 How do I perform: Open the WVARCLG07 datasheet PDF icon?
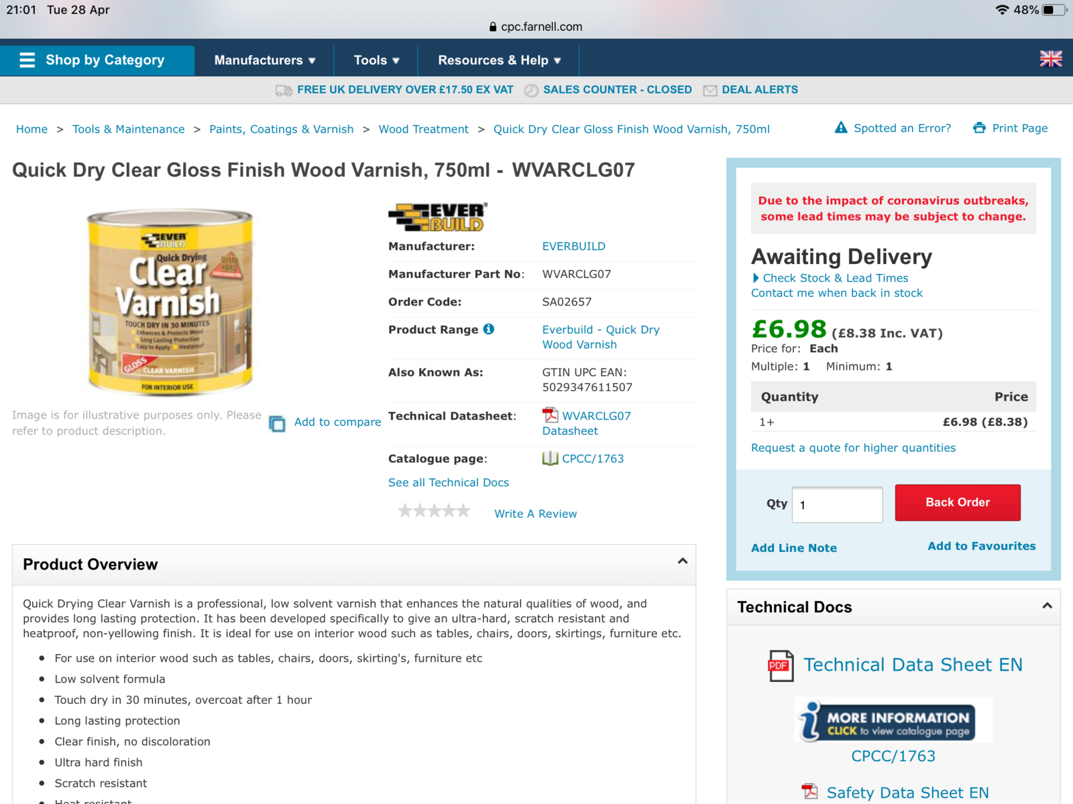[x=550, y=415]
